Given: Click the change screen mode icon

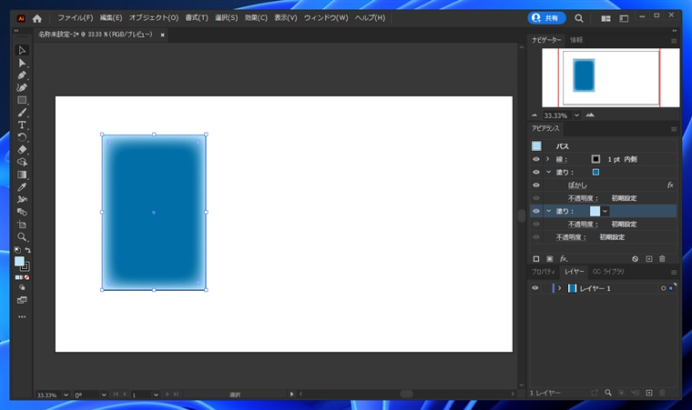Looking at the screenshot, I should pyautogui.click(x=22, y=300).
